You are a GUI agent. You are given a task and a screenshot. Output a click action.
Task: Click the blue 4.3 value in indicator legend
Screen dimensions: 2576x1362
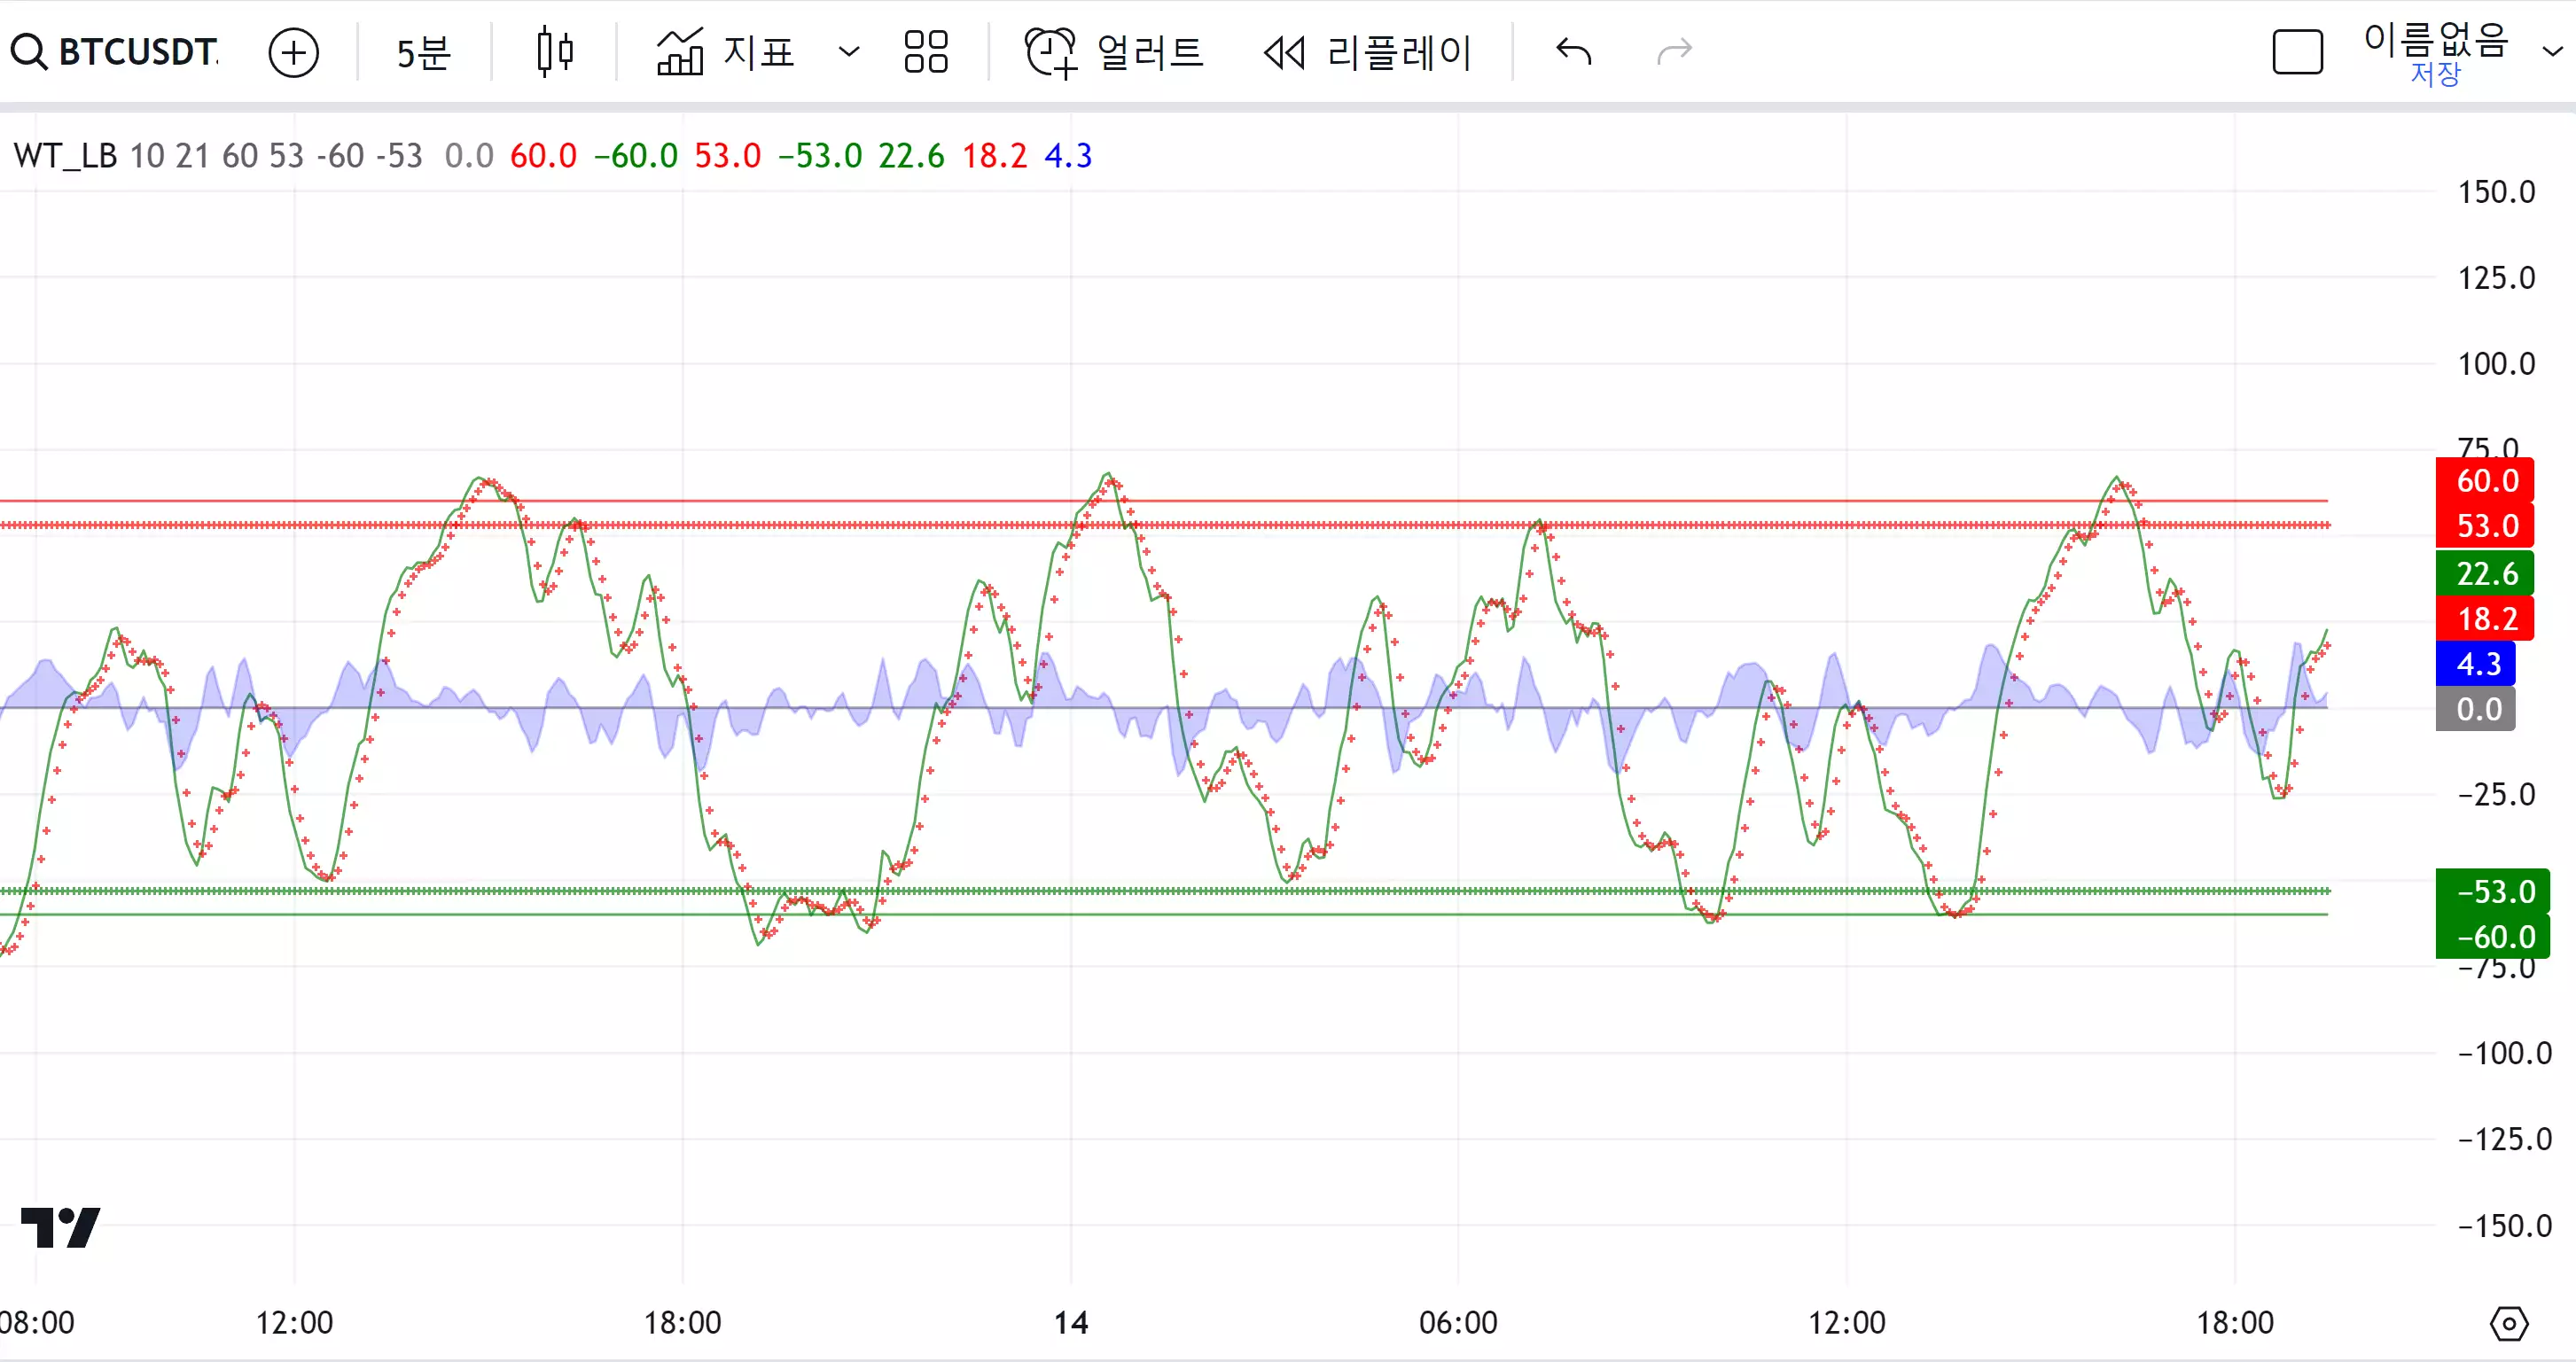point(1068,156)
